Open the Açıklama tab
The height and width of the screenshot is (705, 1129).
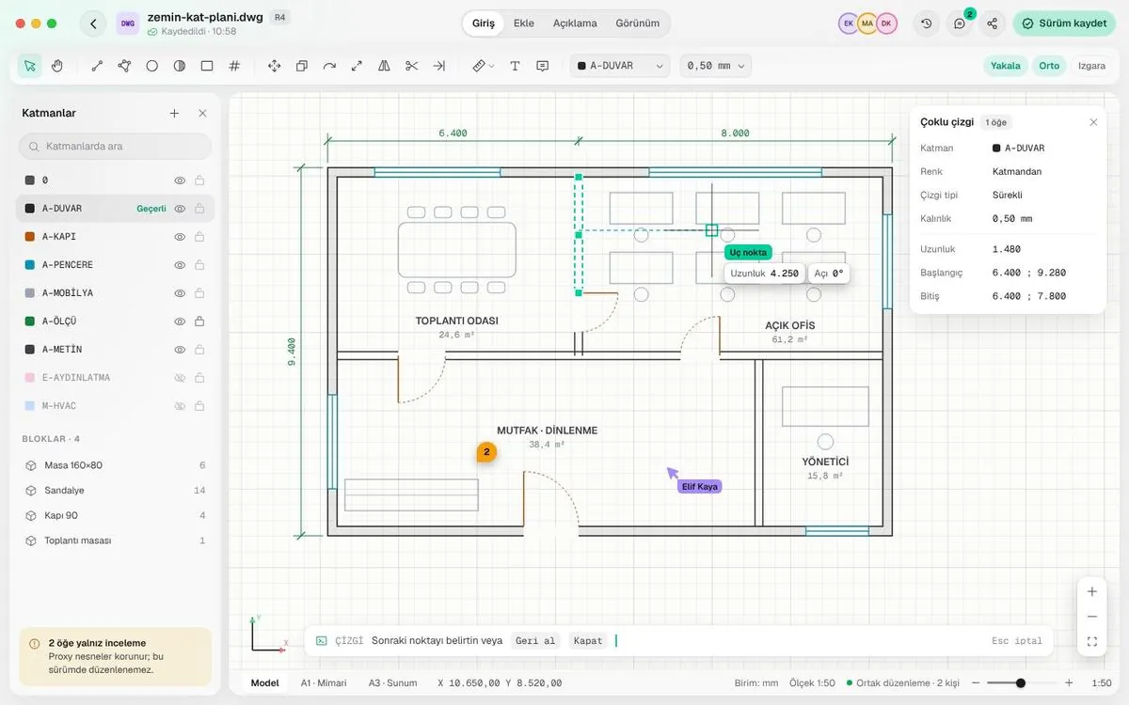coord(575,23)
